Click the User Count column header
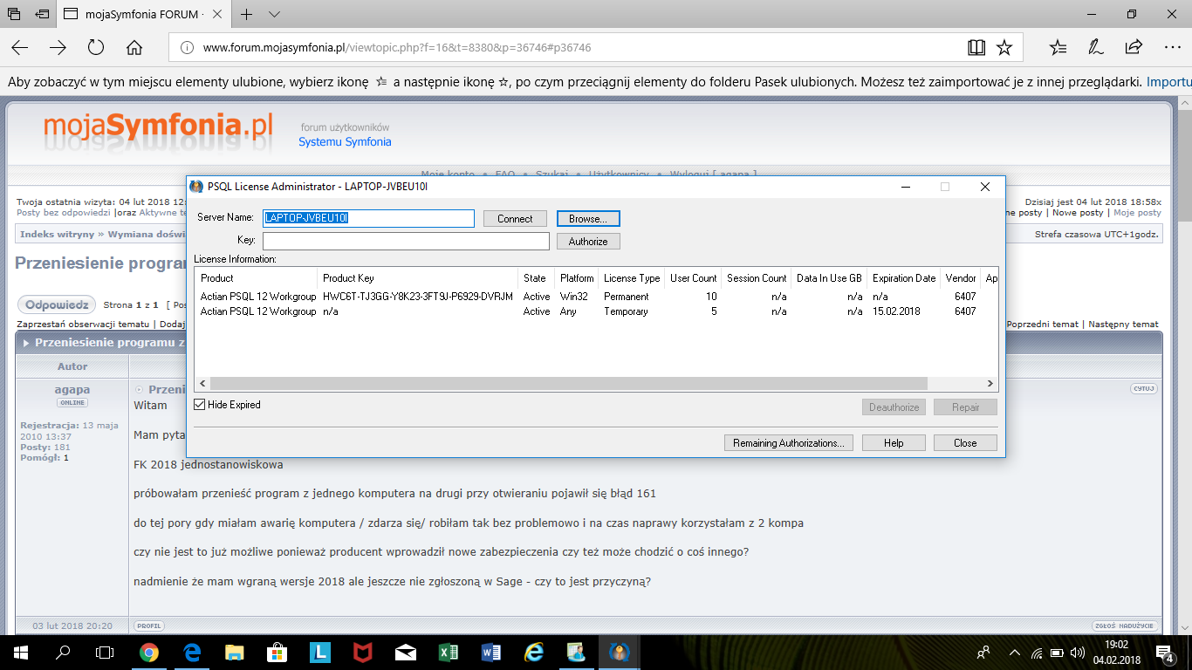The width and height of the screenshot is (1192, 670). pos(693,278)
